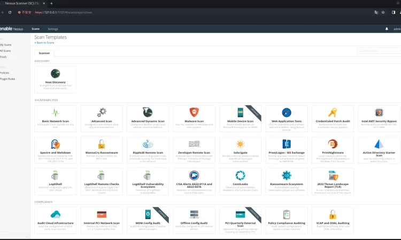Select ProxyLogon MS Exchange icon

(287, 144)
